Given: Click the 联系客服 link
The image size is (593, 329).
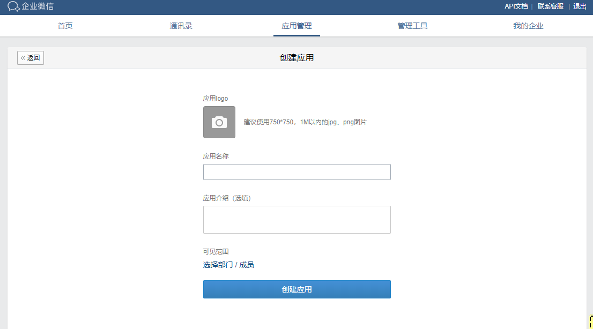Looking at the screenshot, I should pos(550,6).
